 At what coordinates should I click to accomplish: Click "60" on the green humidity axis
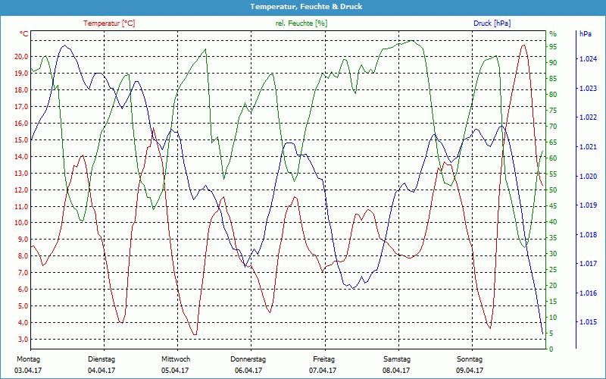[x=553, y=158]
